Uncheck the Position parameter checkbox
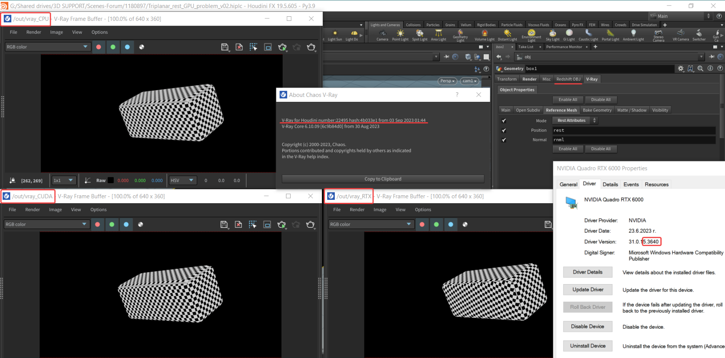725x358 pixels. pos(504,131)
